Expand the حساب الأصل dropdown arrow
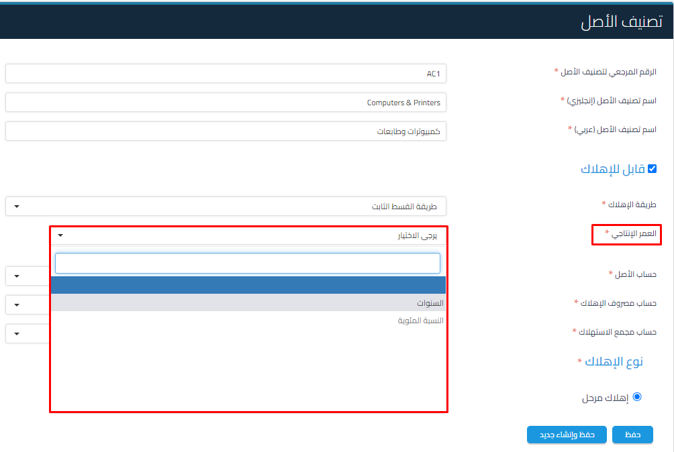The image size is (674, 452). (17, 276)
